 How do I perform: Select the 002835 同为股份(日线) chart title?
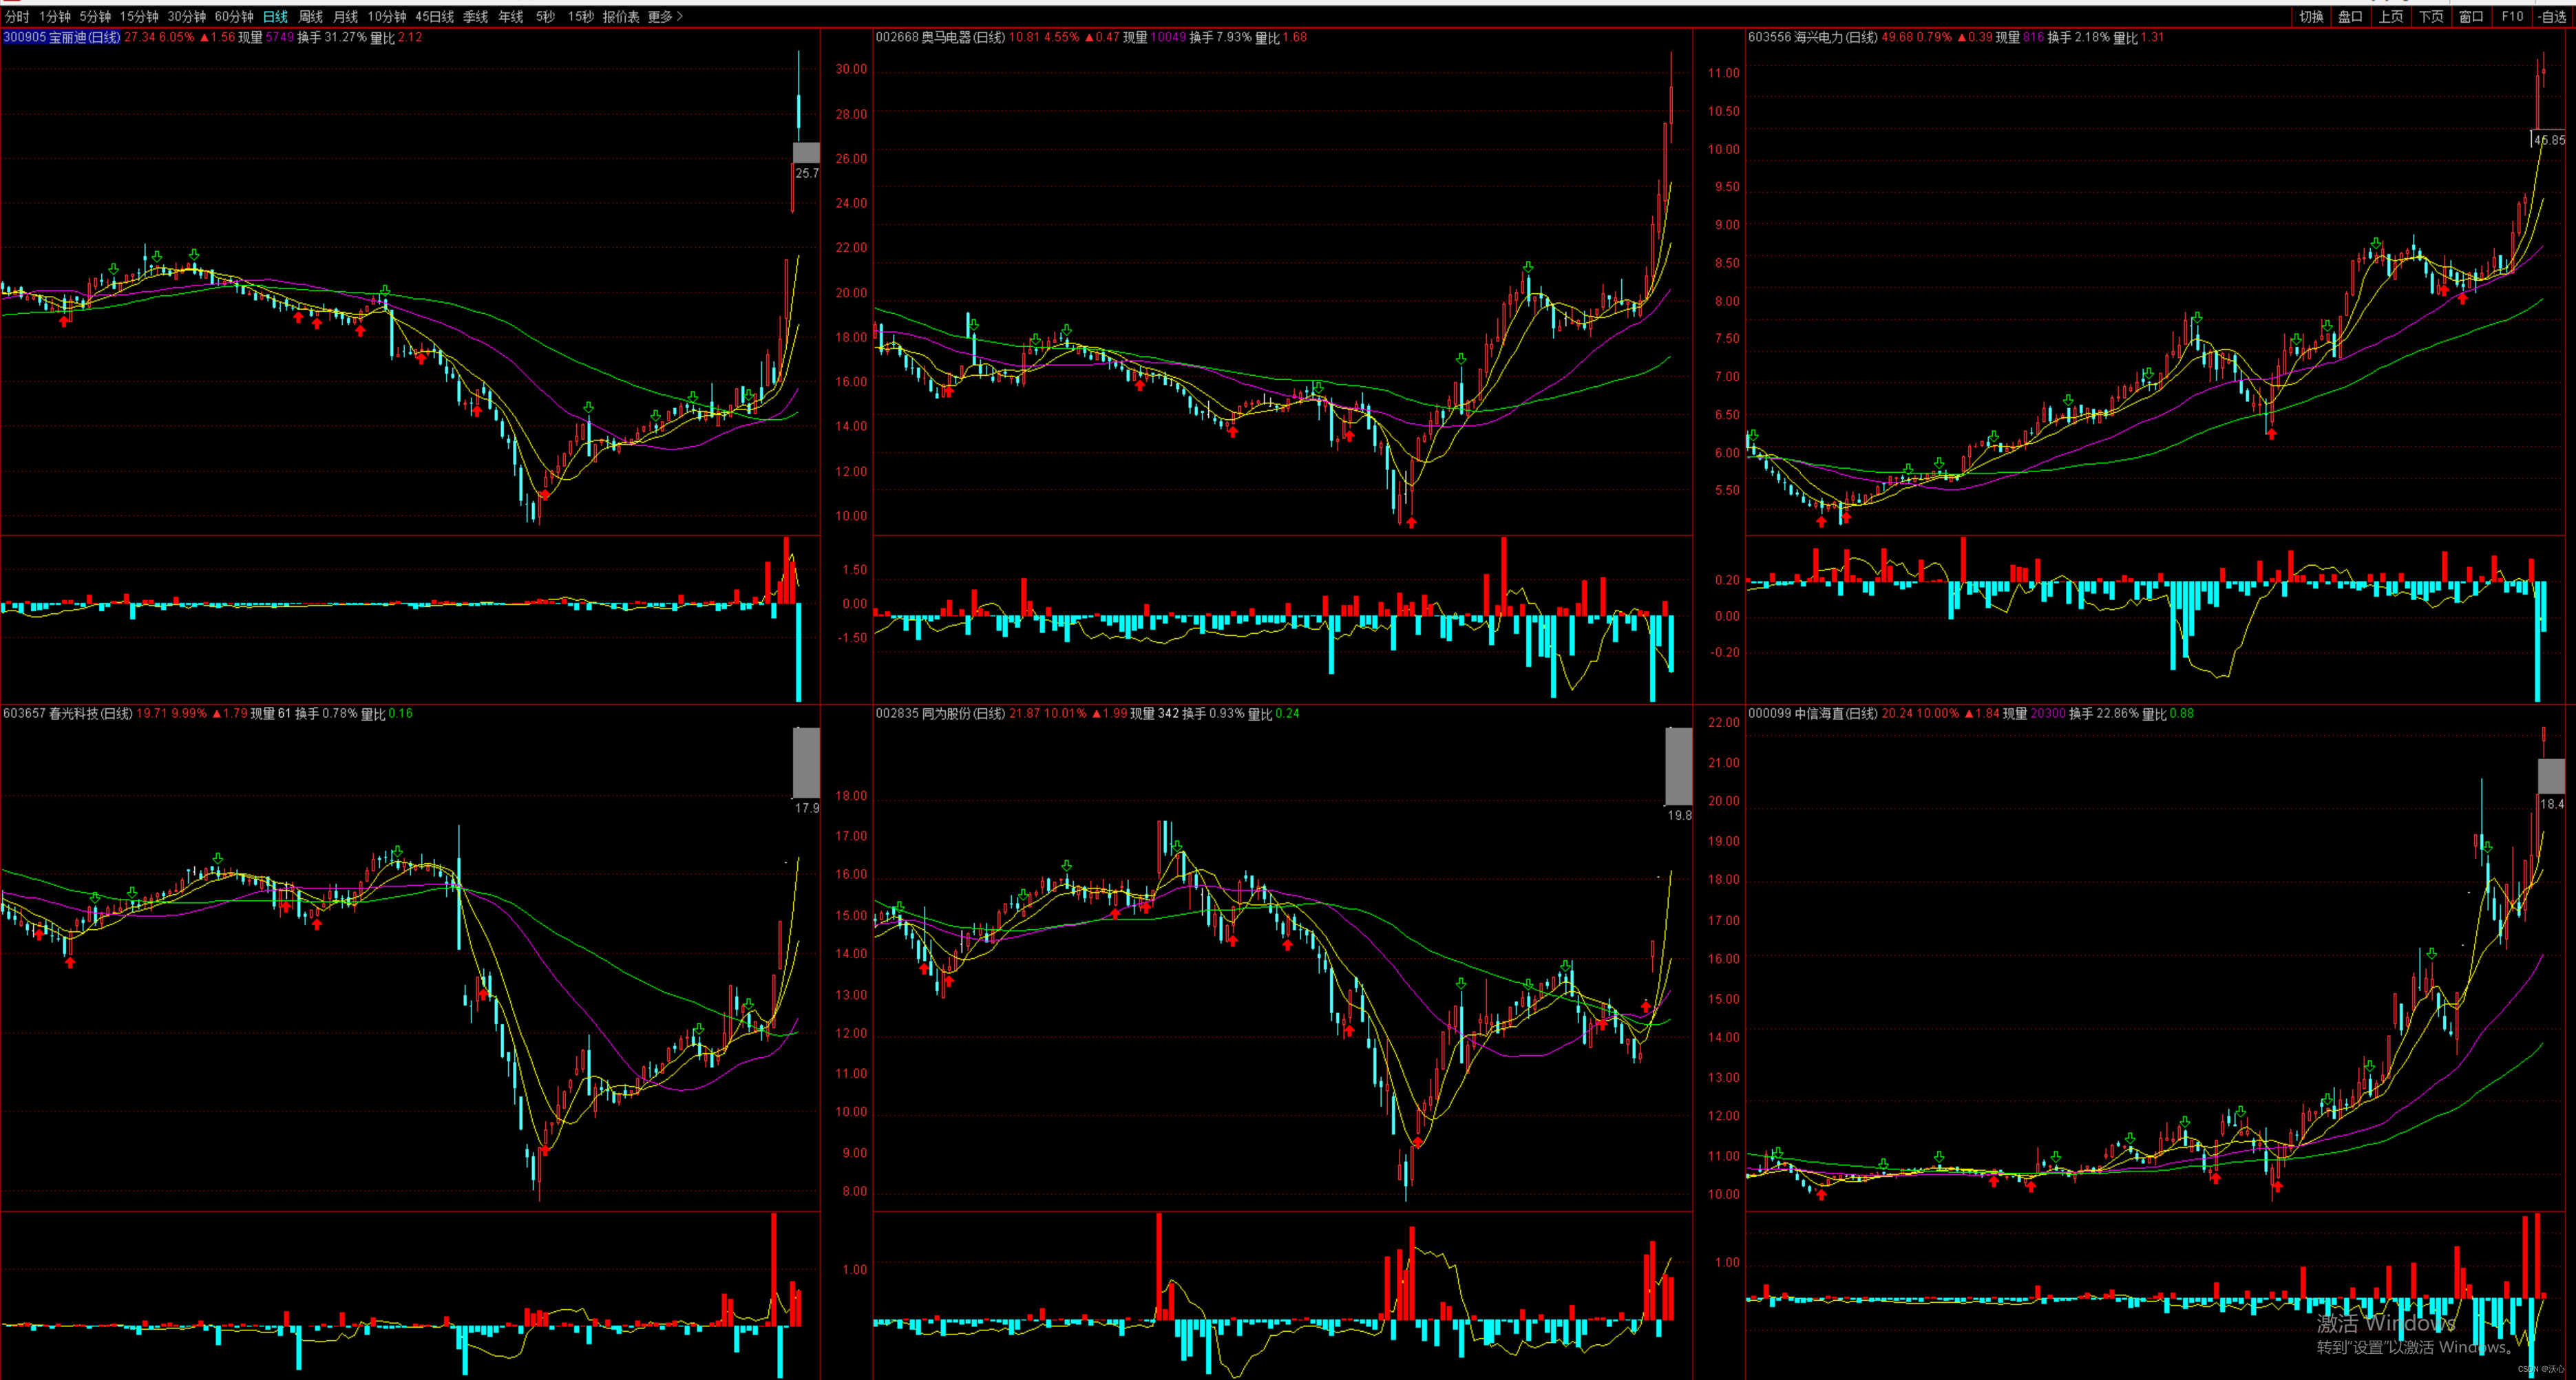click(940, 714)
